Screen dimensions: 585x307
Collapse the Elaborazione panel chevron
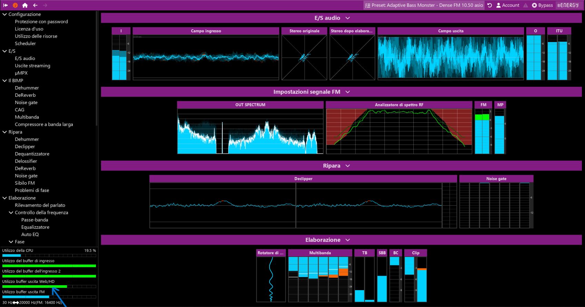[x=347, y=240]
